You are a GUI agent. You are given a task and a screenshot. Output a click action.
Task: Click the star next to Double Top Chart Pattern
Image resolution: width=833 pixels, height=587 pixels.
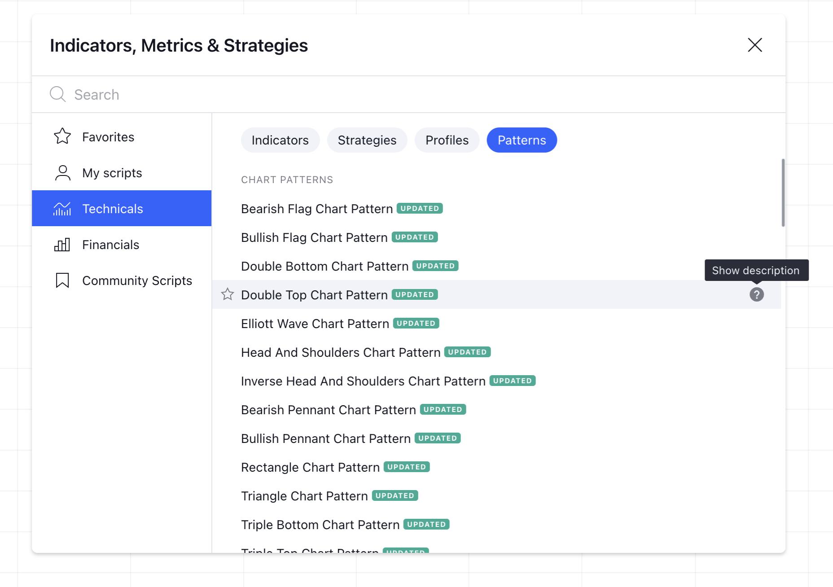[228, 294]
